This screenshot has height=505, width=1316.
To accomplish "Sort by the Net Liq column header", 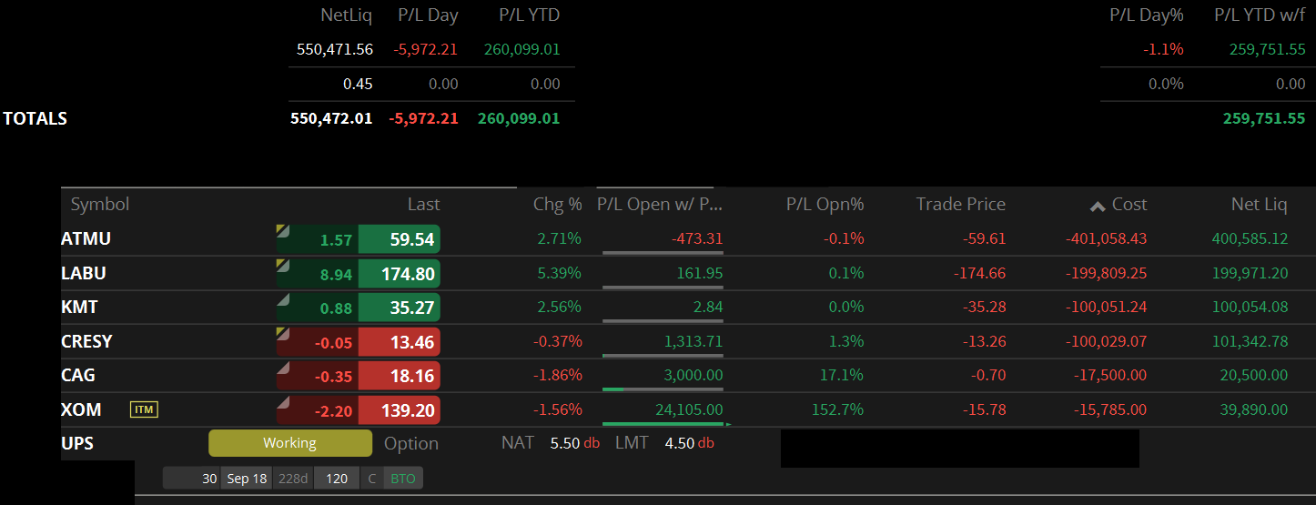I will click(x=1259, y=204).
